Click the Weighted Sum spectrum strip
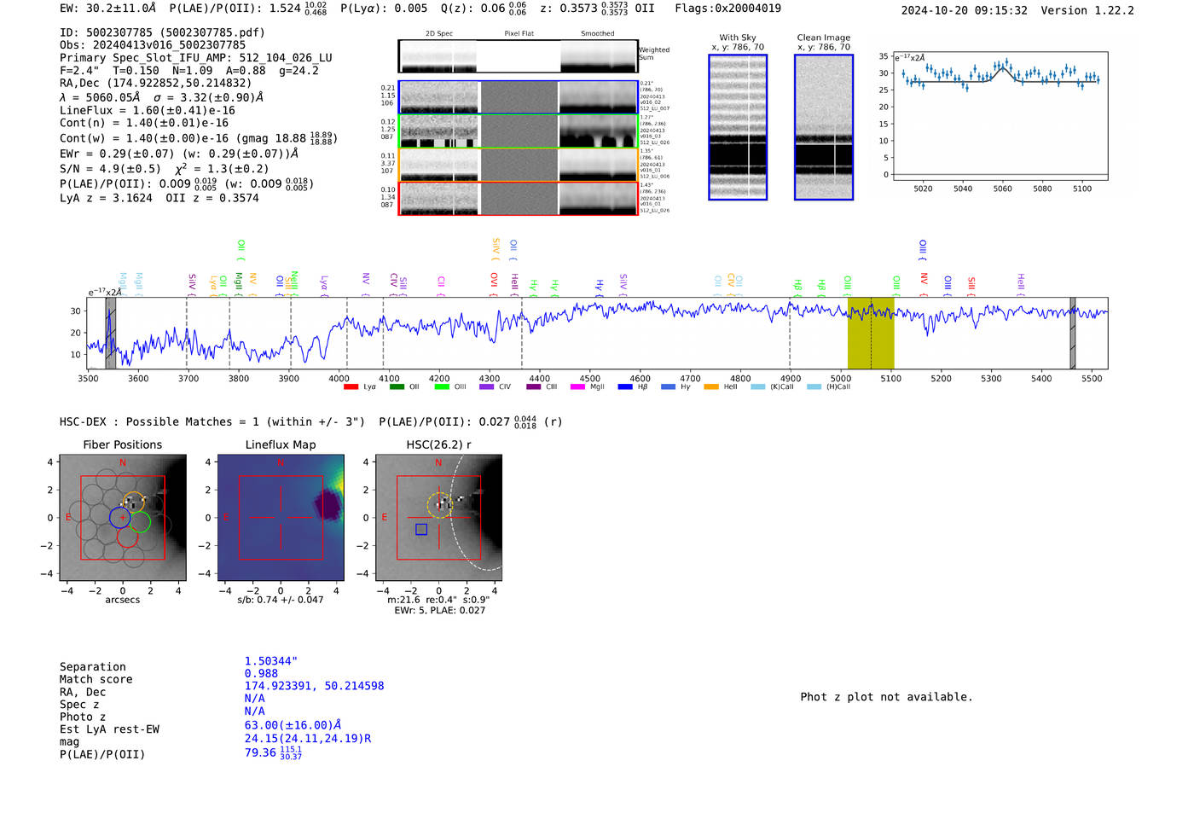1194x813 pixels. click(x=519, y=56)
